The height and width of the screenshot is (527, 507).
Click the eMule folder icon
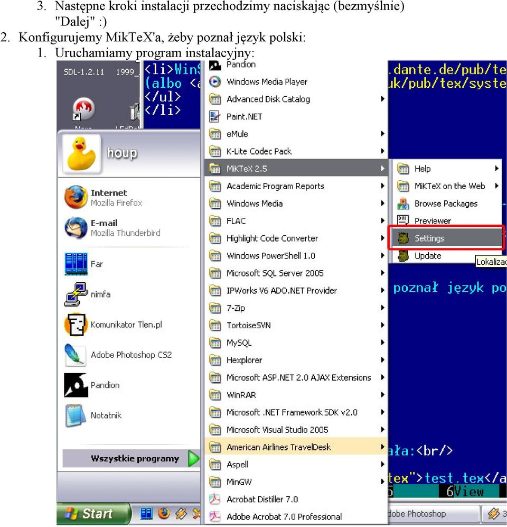(x=215, y=134)
